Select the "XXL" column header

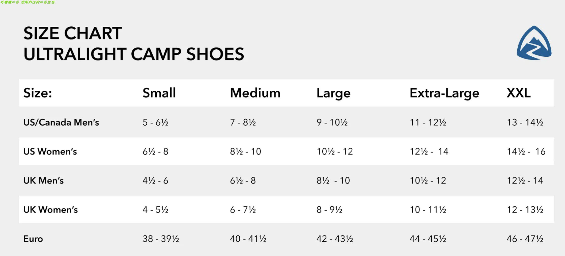pos(519,93)
